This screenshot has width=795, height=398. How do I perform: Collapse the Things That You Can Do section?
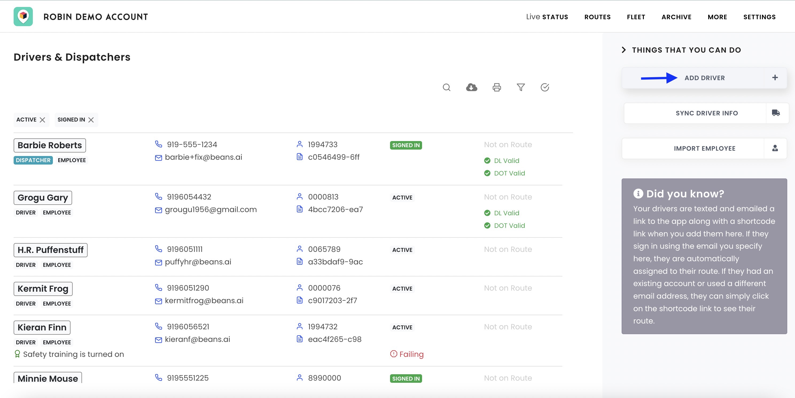(x=624, y=50)
